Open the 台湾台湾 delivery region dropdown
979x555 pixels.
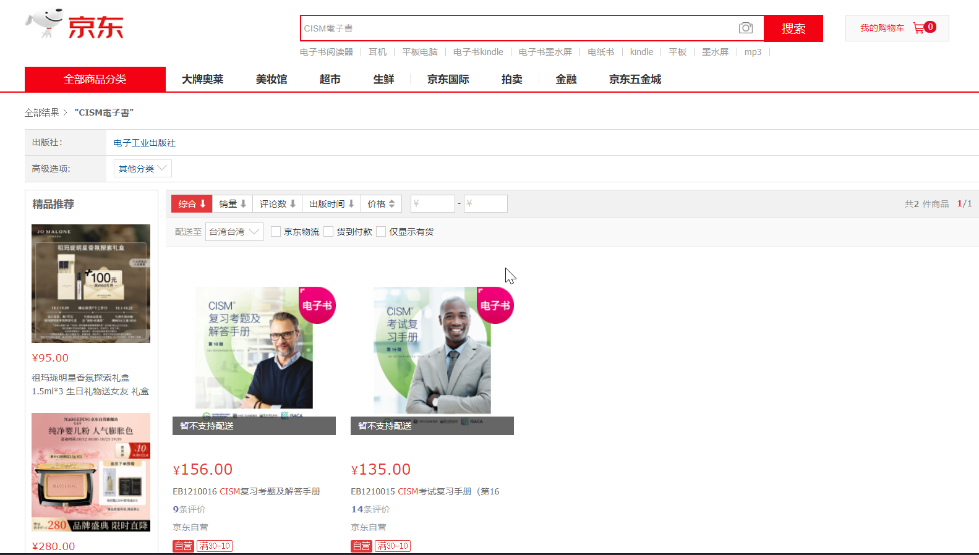234,232
